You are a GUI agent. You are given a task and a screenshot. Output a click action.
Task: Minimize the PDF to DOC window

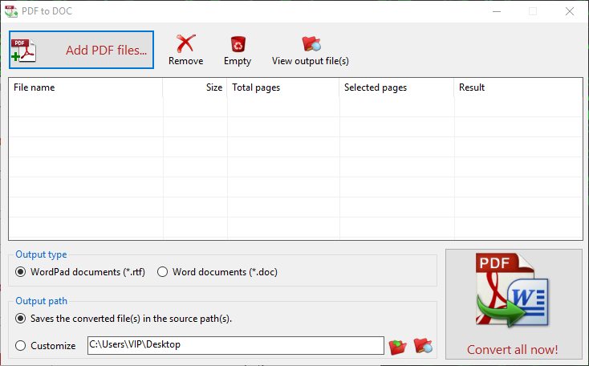coord(495,11)
